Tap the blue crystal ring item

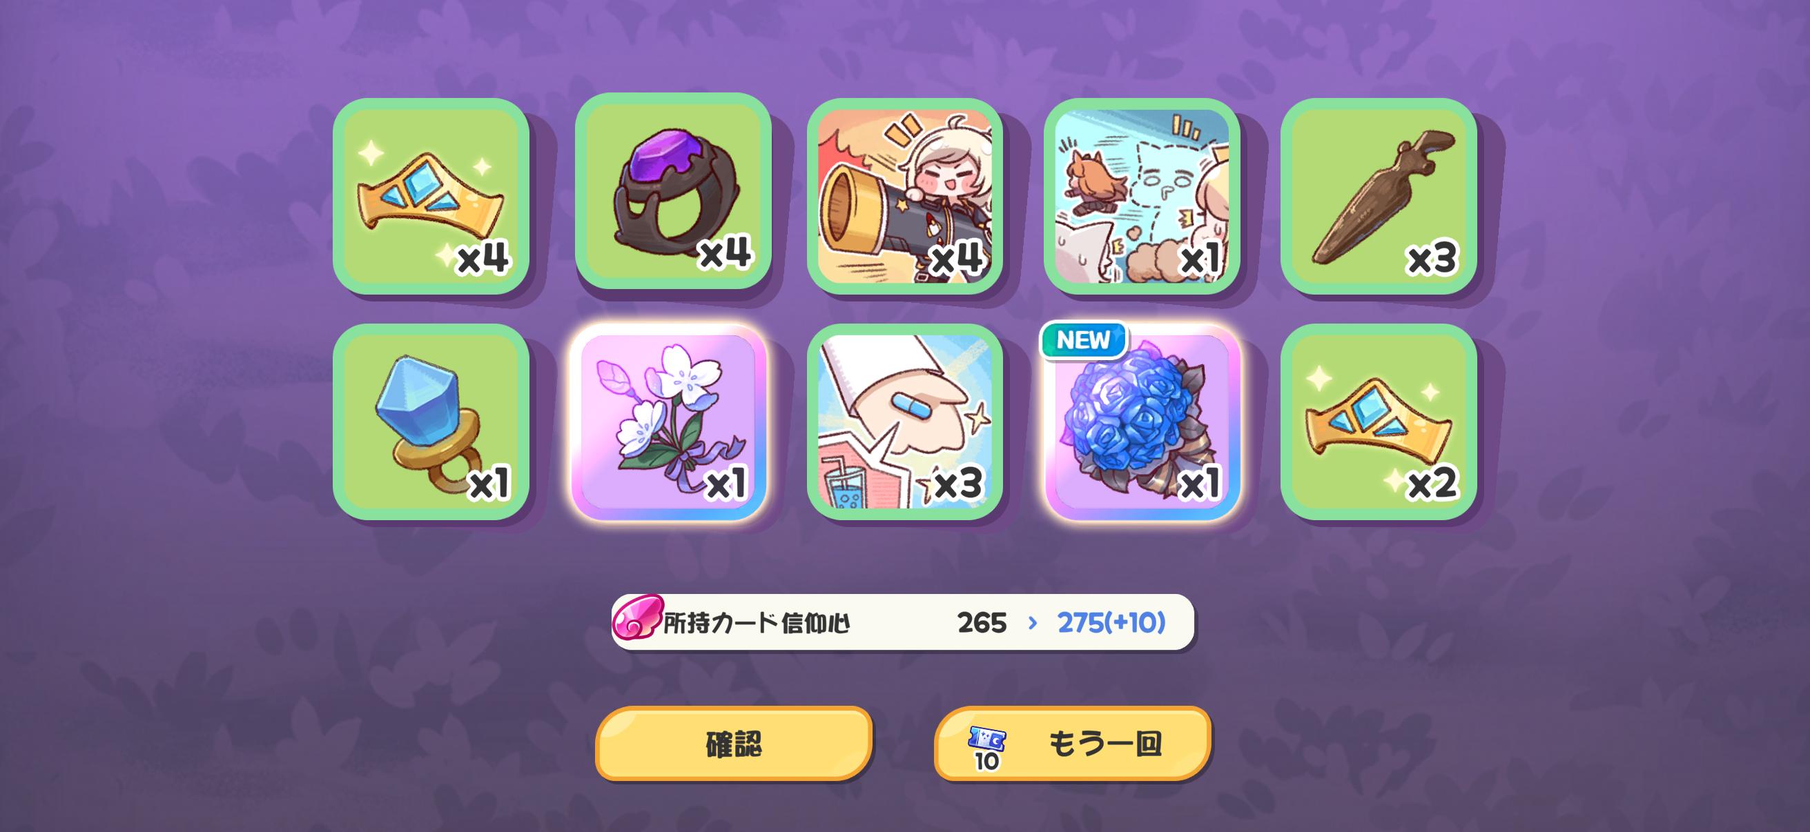(431, 422)
